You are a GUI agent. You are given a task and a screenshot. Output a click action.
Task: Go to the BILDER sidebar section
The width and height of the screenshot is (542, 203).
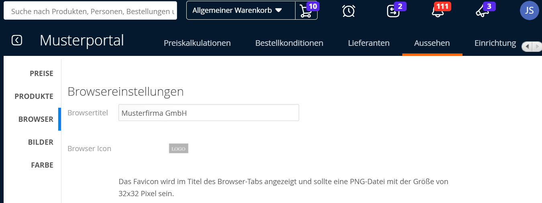click(41, 142)
